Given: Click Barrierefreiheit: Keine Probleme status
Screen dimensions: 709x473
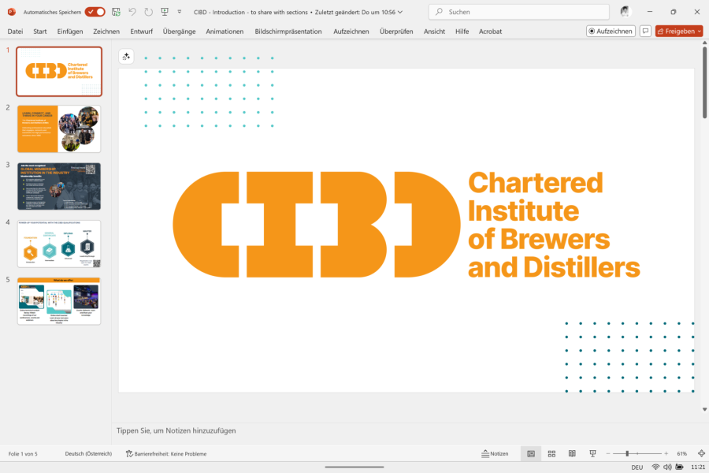Looking at the screenshot, I should (x=165, y=454).
